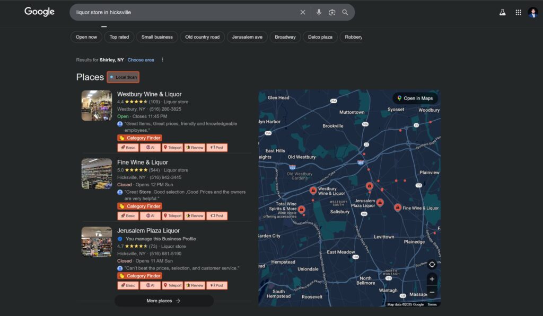
Task: Open the three-dot menu beside Choose area
Action: tap(162, 60)
